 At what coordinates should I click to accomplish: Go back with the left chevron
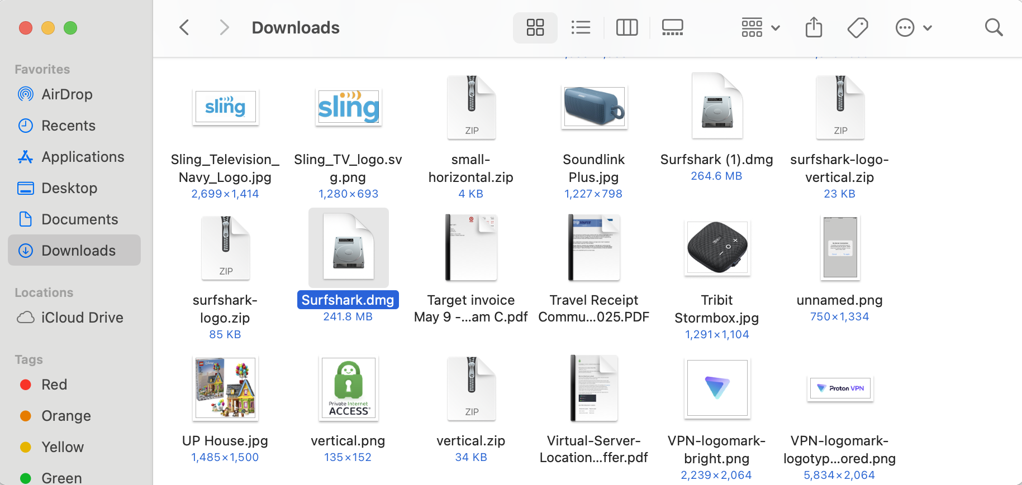pos(184,27)
